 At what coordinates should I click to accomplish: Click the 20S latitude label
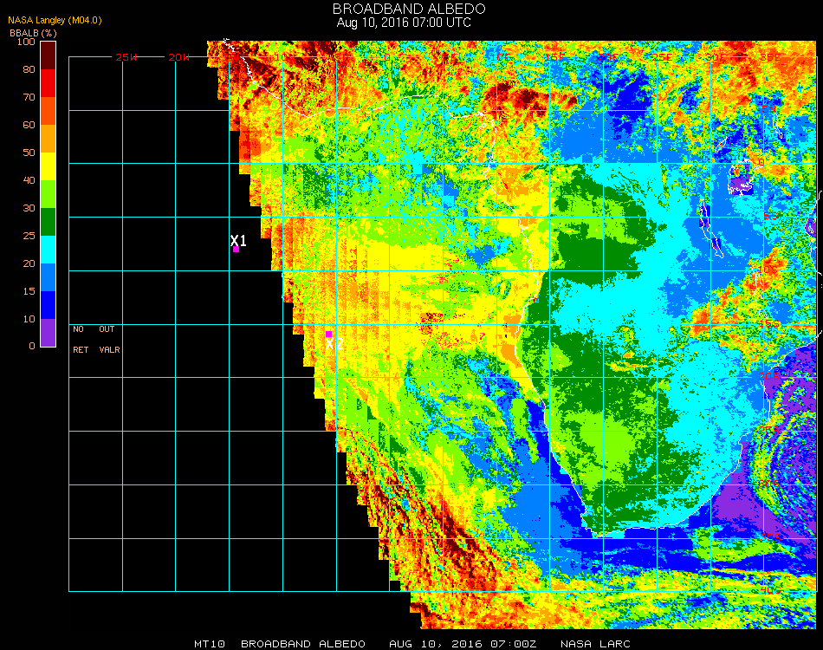pyautogui.click(x=769, y=376)
